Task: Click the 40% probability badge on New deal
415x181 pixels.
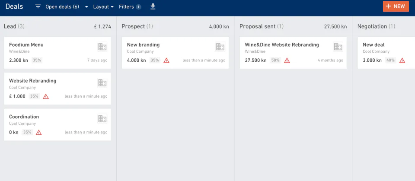Action: pos(391,60)
